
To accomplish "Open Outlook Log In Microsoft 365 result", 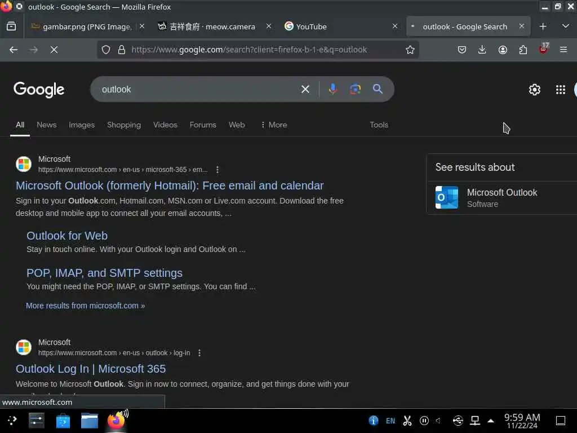I will [91, 369].
